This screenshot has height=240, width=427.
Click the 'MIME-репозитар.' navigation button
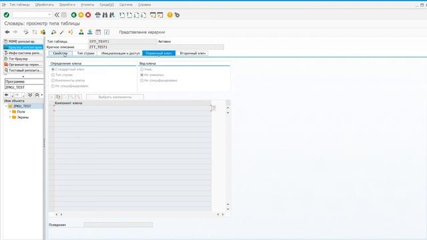23,41
